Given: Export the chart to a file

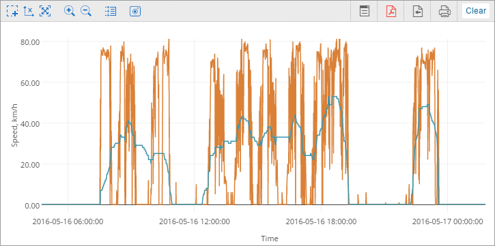Looking at the screenshot, I should click(418, 11).
